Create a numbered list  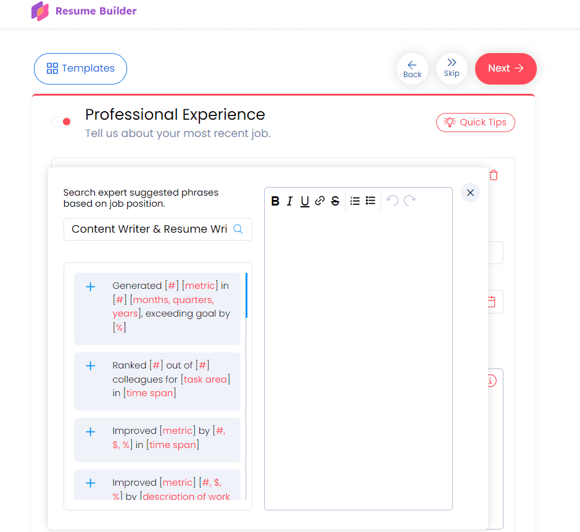pos(354,201)
